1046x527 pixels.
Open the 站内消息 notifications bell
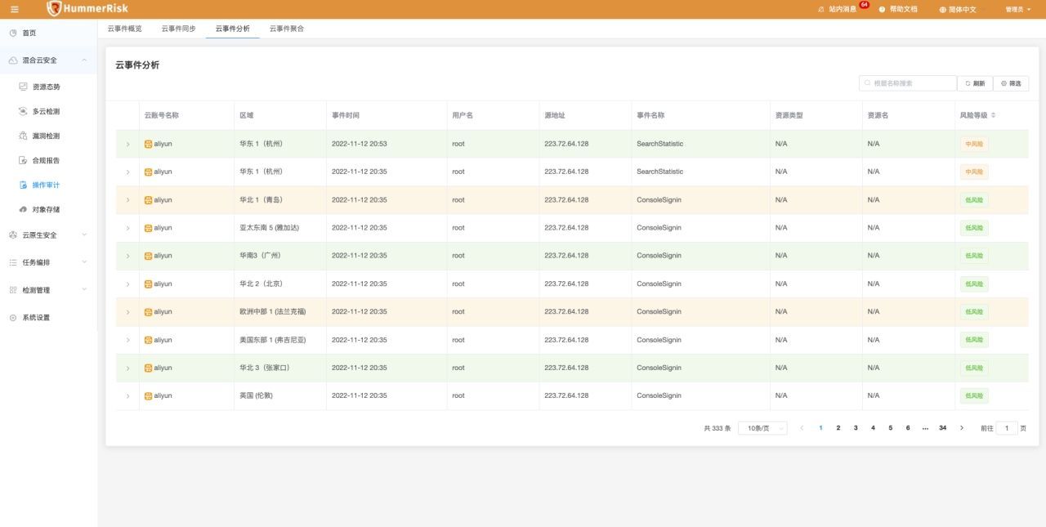[x=821, y=9]
